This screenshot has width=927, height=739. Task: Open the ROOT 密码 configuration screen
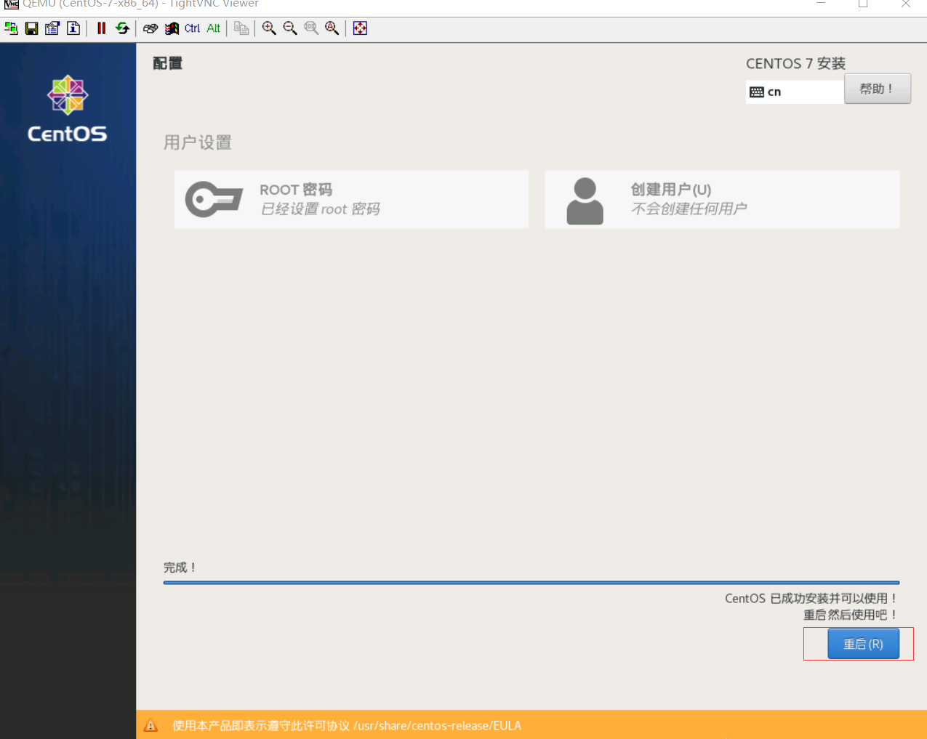[351, 199]
